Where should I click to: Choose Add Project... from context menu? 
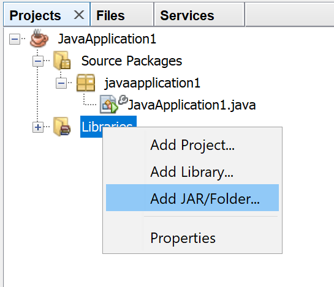point(192,145)
